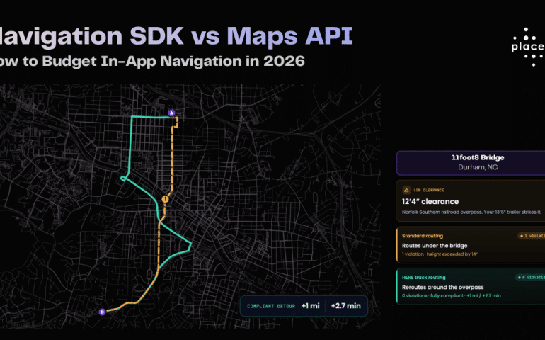This screenshot has height=340, width=545.
Task: Click the orange violation badge in Standard routing
Action: coord(532,236)
